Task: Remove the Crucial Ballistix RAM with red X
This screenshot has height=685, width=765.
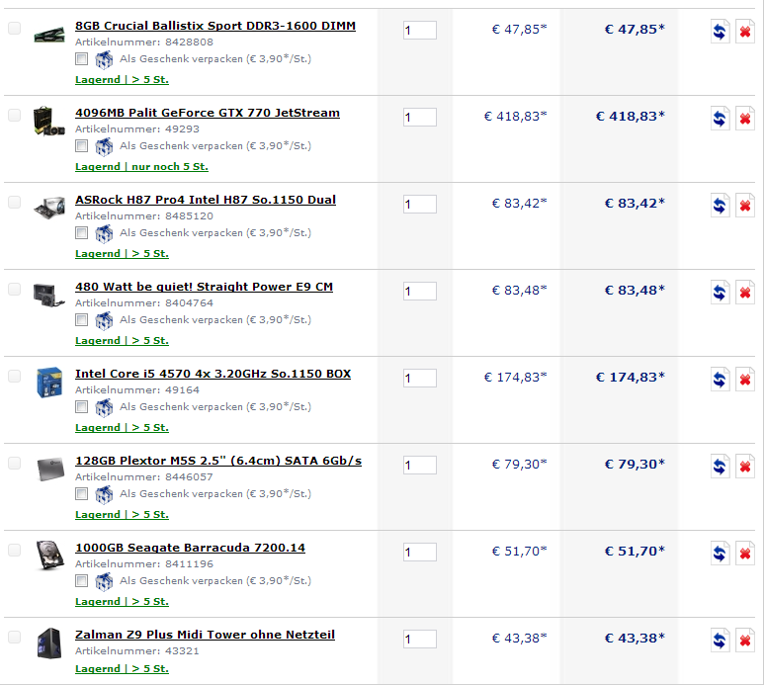Action: [745, 32]
